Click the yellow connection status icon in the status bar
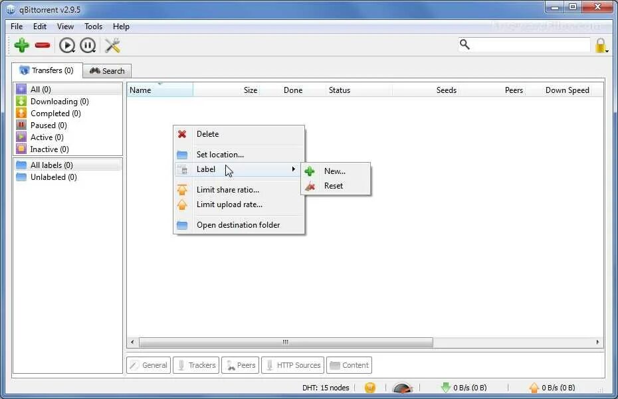This screenshot has width=618, height=399. pos(370,388)
